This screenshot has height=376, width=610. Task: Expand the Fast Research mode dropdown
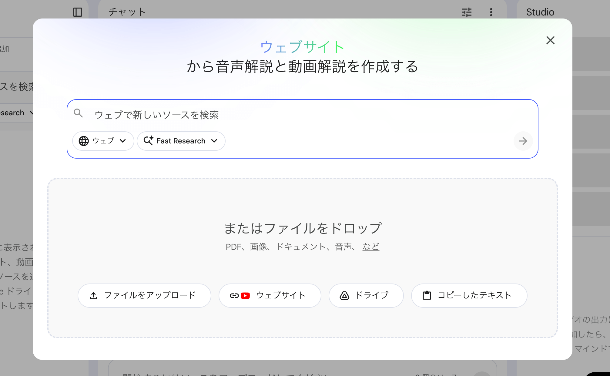(x=214, y=141)
